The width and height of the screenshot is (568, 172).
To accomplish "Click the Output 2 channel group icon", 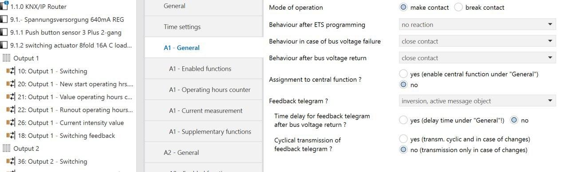I will [7, 148].
